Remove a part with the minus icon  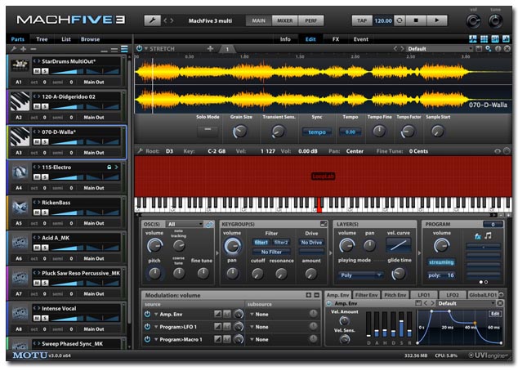click(x=33, y=49)
